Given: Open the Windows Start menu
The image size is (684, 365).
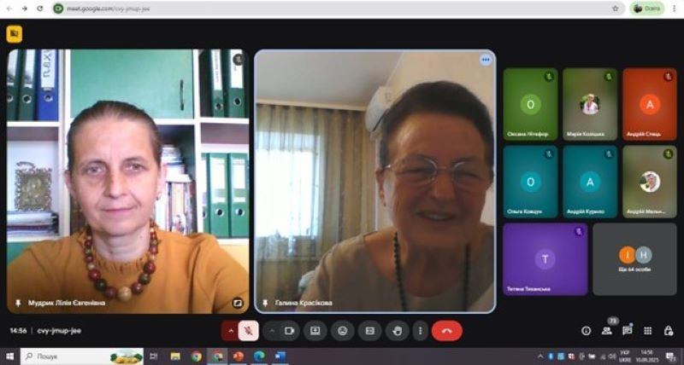Looking at the screenshot, I should click(x=9, y=356).
